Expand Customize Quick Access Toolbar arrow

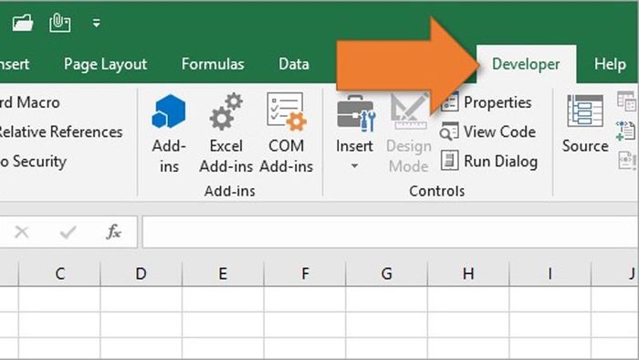(96, 23)
